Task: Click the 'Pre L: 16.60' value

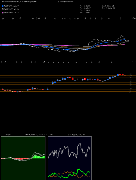Action: click(85, 10)
